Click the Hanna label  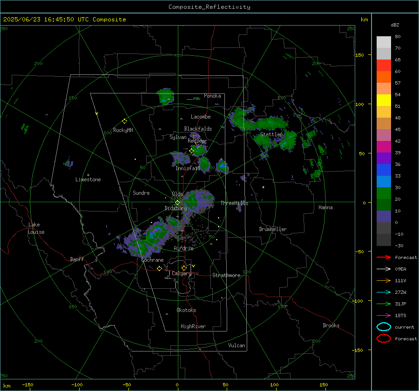pos(325,207)
